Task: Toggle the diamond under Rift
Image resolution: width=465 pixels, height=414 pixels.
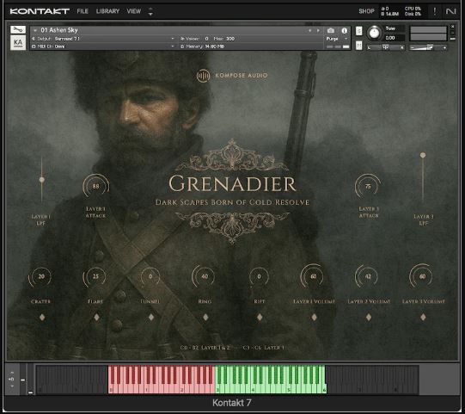Action: [x=260, y=318]
